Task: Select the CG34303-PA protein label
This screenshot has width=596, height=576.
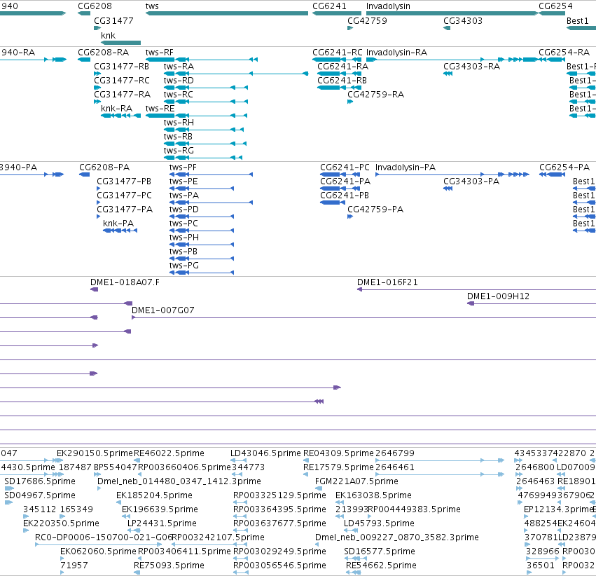Action: click(471, 181)
